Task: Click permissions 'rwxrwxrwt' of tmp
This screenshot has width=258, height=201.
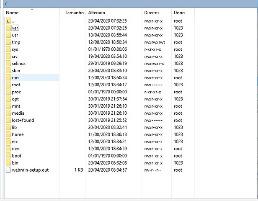Action: point(155,42)
